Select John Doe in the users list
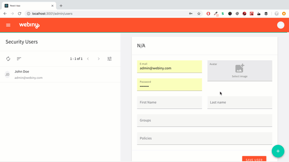Viewport: 289px width, 162px height. (x=60, y=74)
